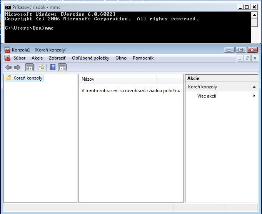Expand Viac akcií submenu arrow

(254, 96)
